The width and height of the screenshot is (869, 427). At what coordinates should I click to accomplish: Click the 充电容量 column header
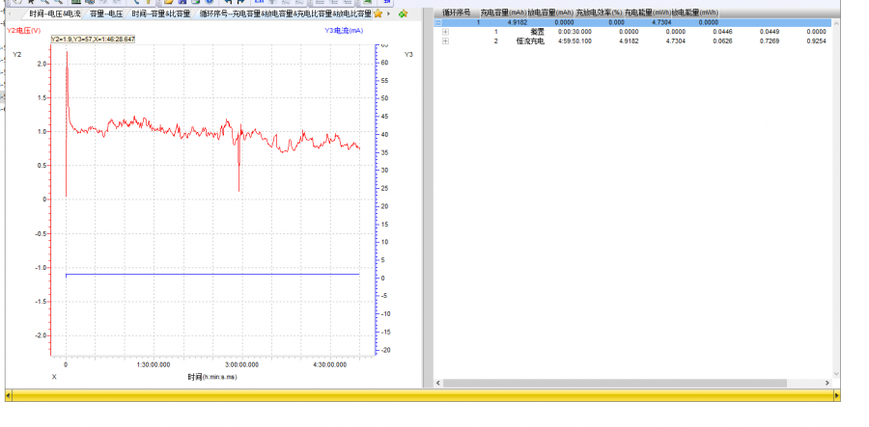[502, 12]
